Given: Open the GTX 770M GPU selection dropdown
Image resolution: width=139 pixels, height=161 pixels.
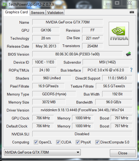Looking at the screenshot, I should click(42, 152).
